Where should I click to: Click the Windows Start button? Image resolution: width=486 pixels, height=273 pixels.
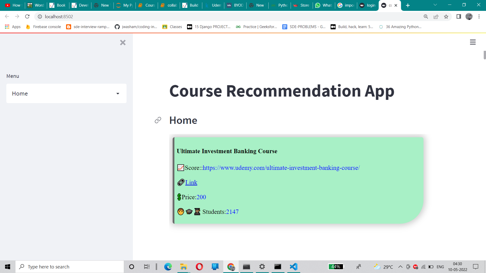(7, 267)
